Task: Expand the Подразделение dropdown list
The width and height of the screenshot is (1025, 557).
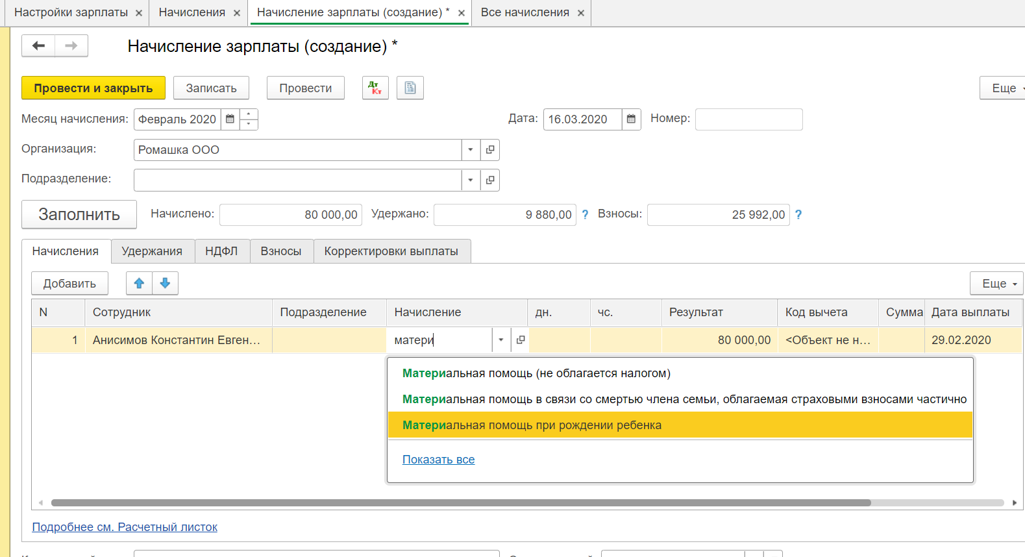Action: 471,180
